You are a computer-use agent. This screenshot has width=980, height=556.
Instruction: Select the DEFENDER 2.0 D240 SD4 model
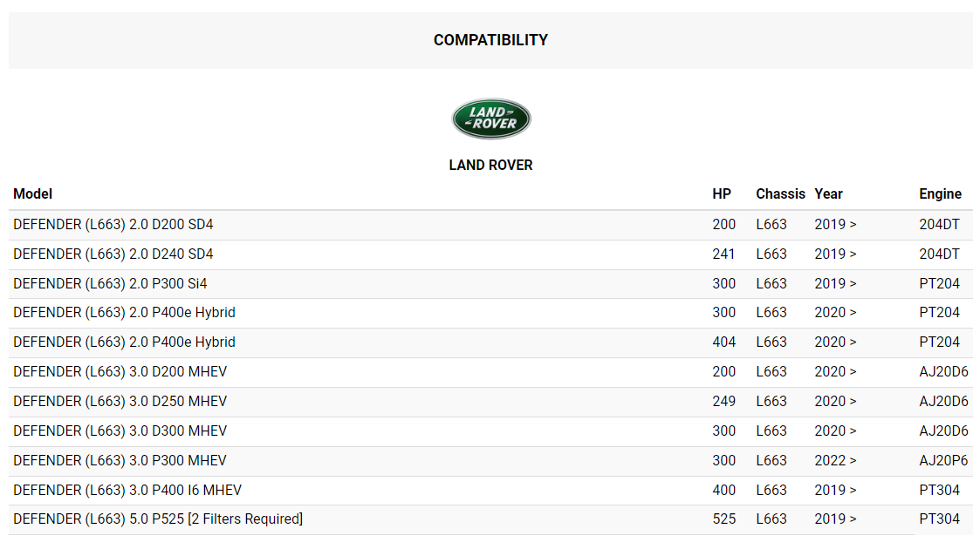pyautogui.click(x=113, y=254)
